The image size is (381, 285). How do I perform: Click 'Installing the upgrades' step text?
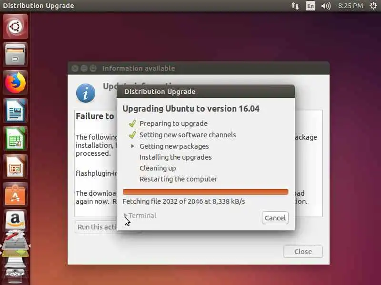tap(175, 157)
